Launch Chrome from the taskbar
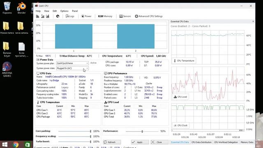The width and height of the screenshot is (263, 148). pyautogui.click(x=16, y=144)
